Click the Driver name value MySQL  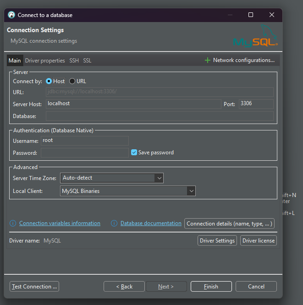(x=52, y=241)
